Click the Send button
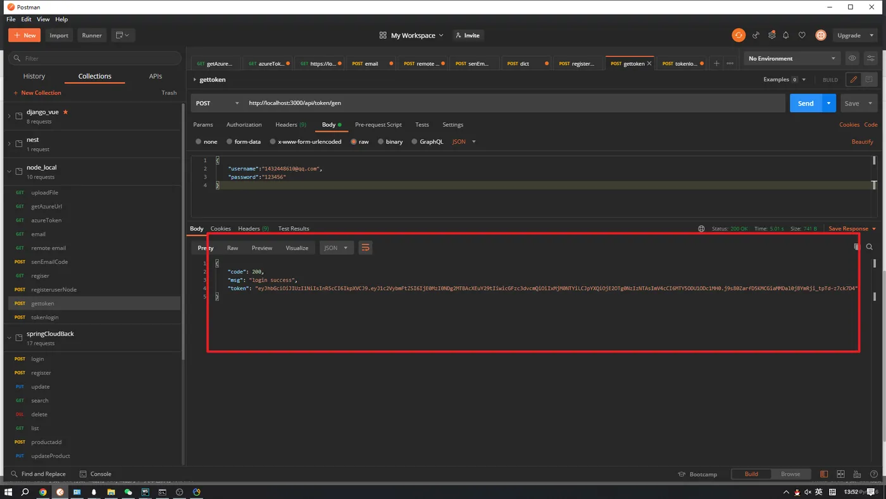The image size is (886, 499). click(x=806, y=103)
